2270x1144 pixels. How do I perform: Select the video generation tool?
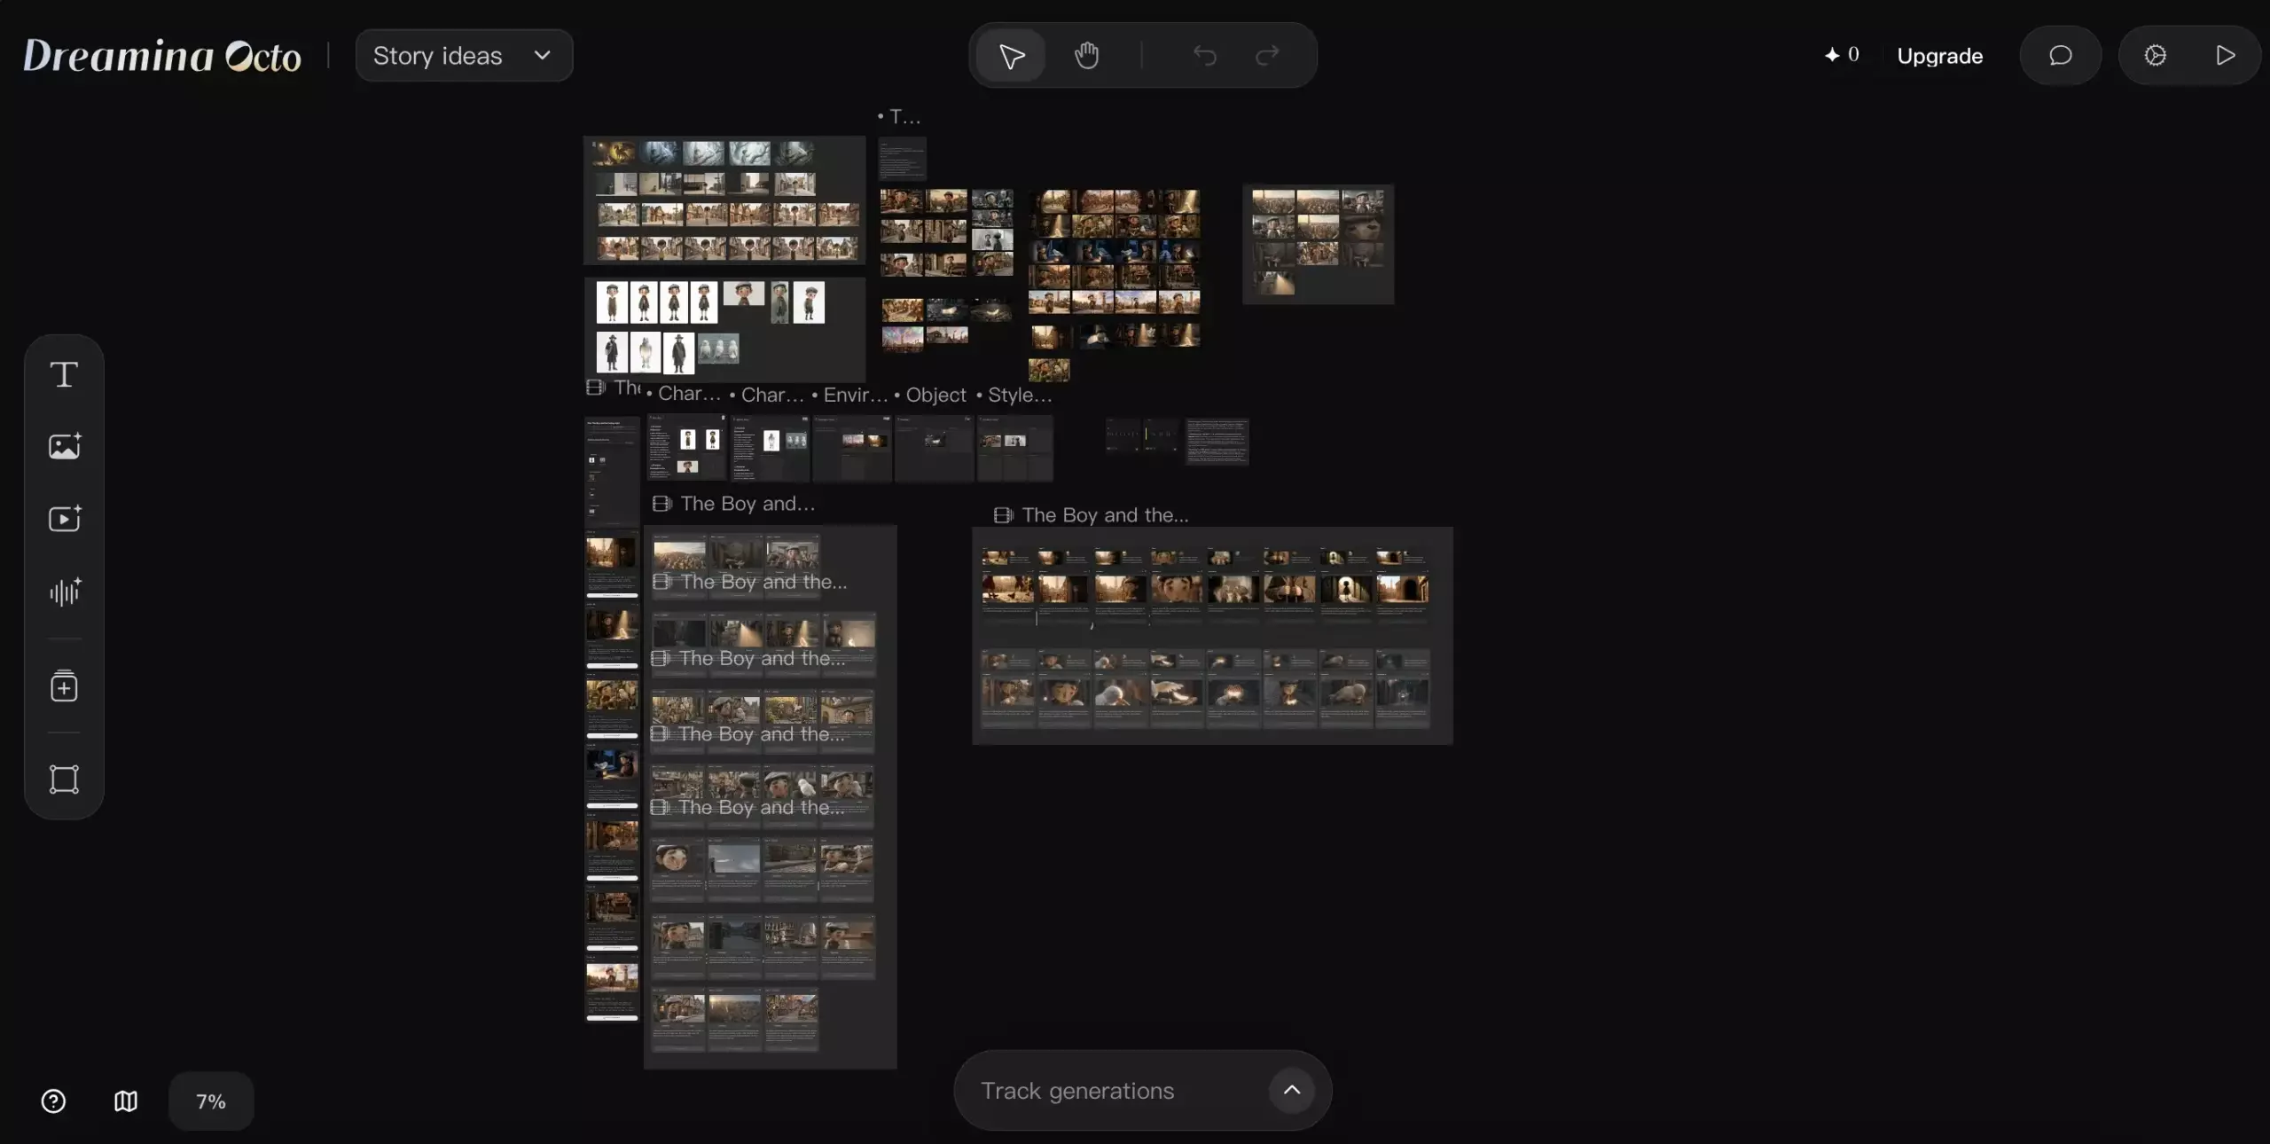pyautogui.click(x=64, y=519)
